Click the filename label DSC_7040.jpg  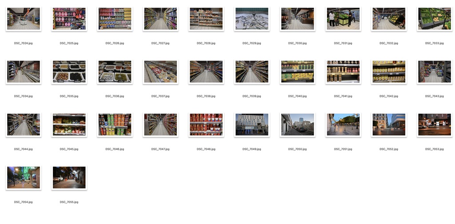[297, 96]
